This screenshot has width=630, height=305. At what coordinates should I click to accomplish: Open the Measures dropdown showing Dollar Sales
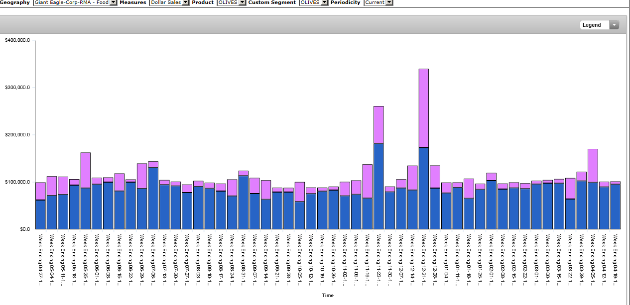tap(185, 2)
